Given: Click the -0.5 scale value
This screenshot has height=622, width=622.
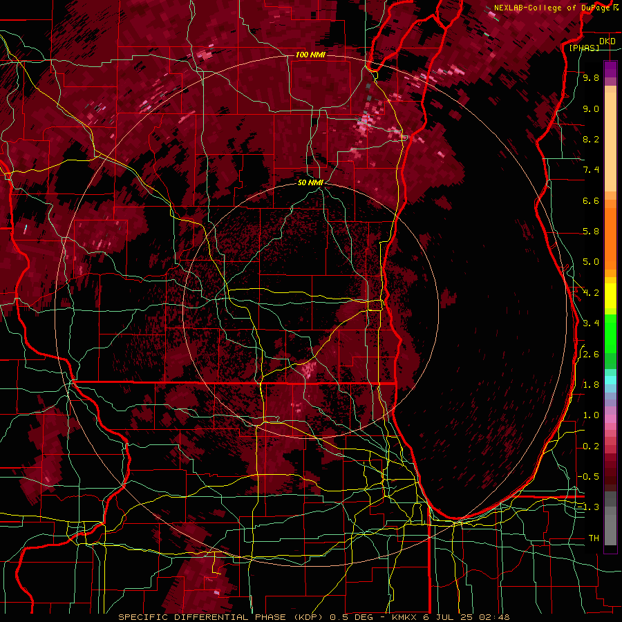Looking at the screenshot, I should coord(588,476).
